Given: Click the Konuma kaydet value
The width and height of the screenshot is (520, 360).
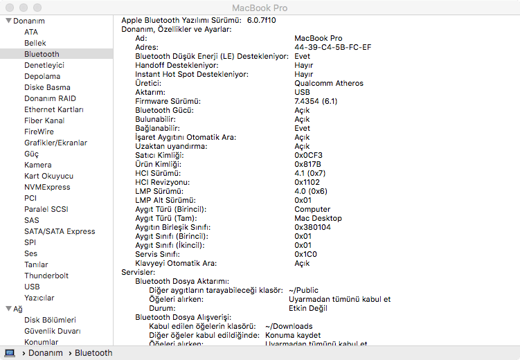Looking at the screenshot, I should (x=293, y=335).
